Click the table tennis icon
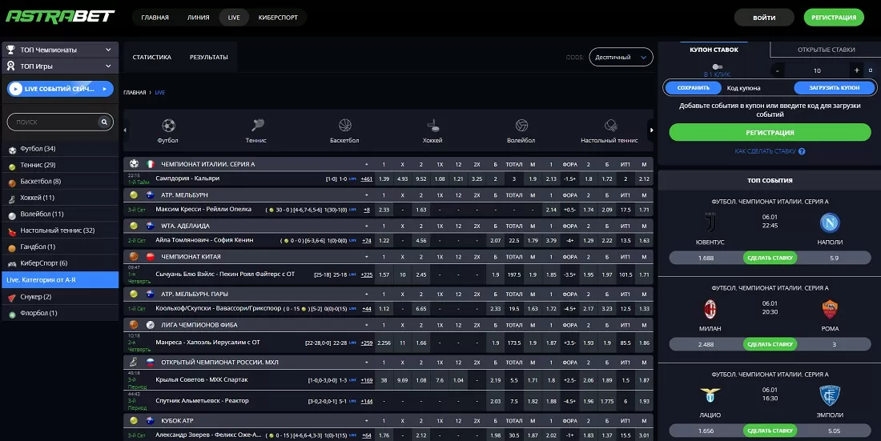This screenshot has height=441, width=881. click(611, 126)
